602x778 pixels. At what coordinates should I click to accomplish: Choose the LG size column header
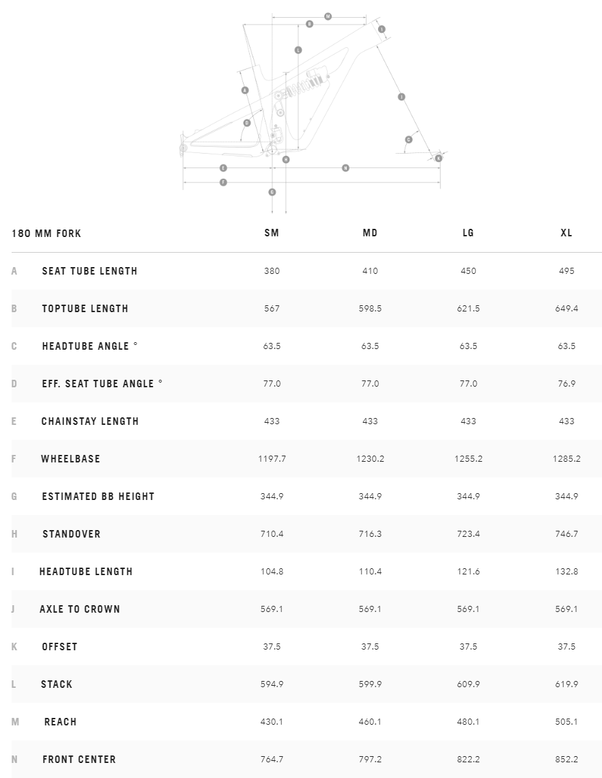pyautogui.click(x=468, y=233)
